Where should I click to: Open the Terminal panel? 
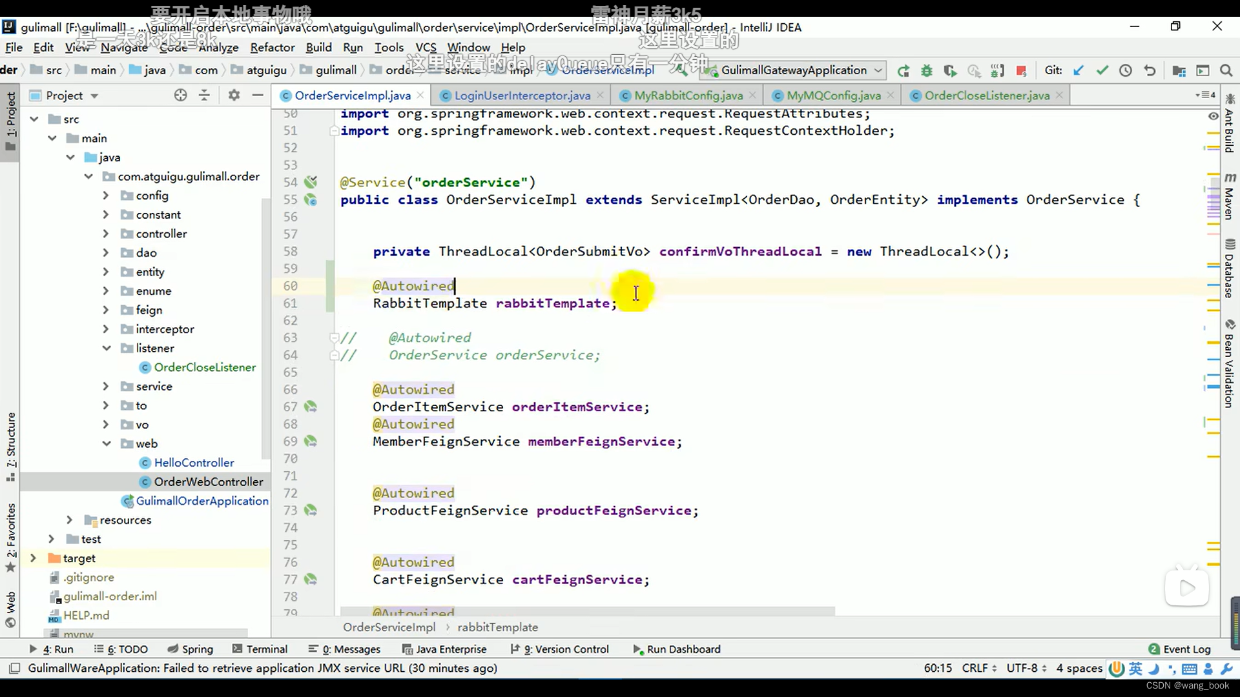[267, 649]
